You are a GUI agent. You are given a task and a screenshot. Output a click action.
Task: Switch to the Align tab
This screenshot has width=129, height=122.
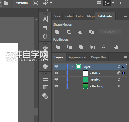[91, 16]
